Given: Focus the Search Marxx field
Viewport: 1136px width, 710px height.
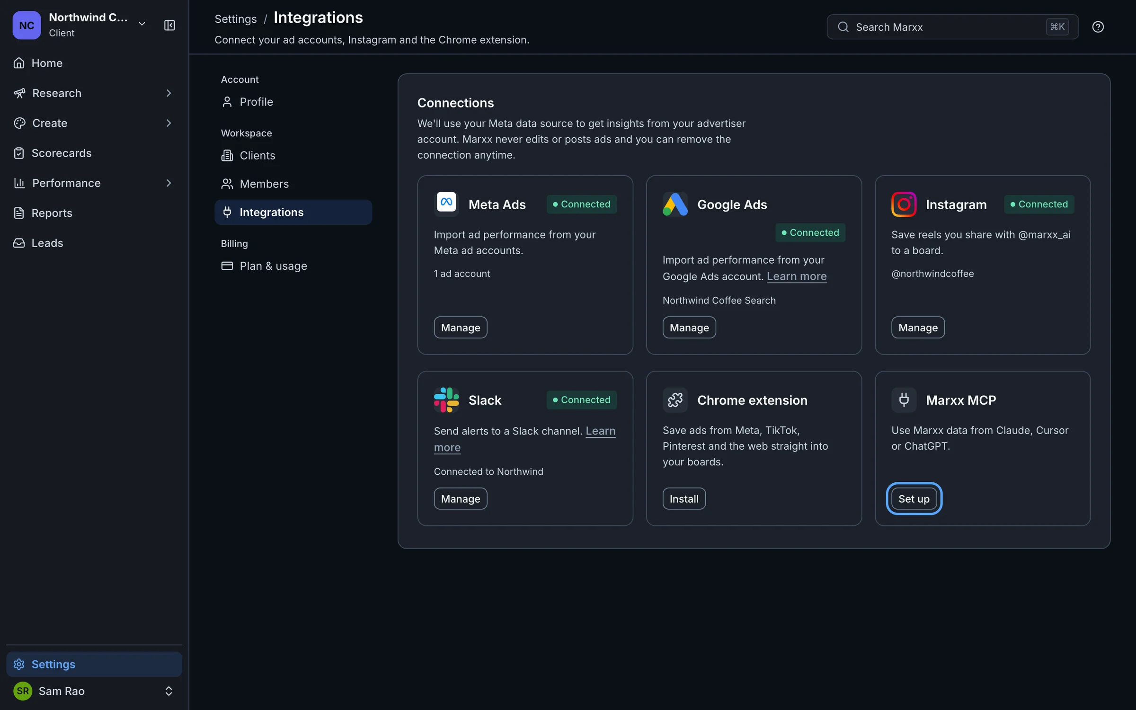Looking at the screenshot, I should click(x=952, y=27).
